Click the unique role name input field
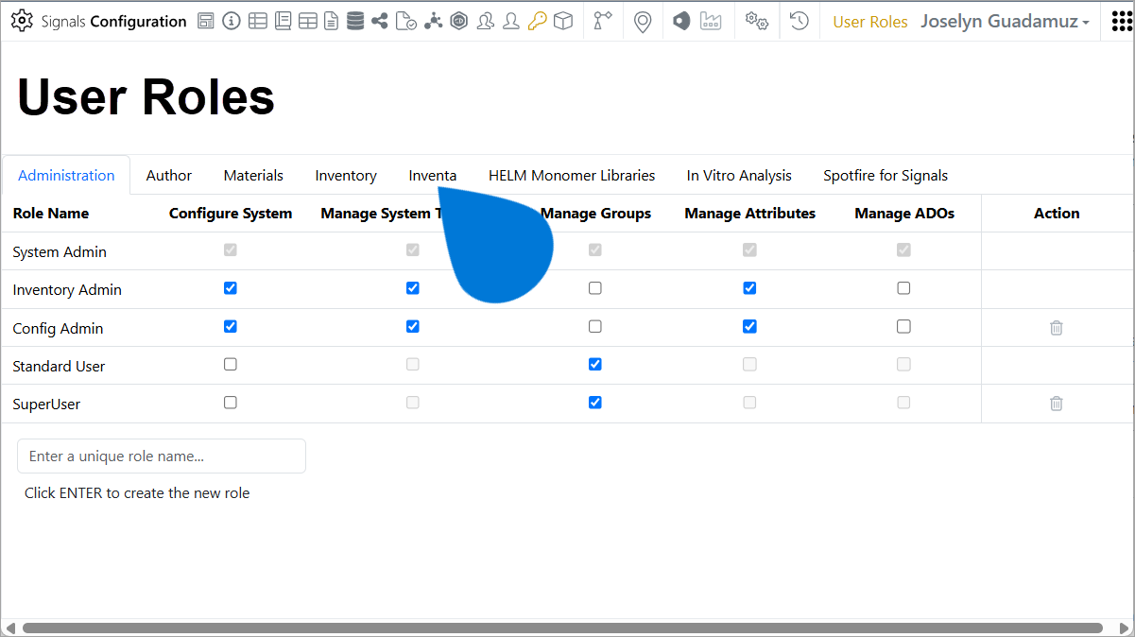The width and height of the screenshot is (1135, 637). [161, 456]
